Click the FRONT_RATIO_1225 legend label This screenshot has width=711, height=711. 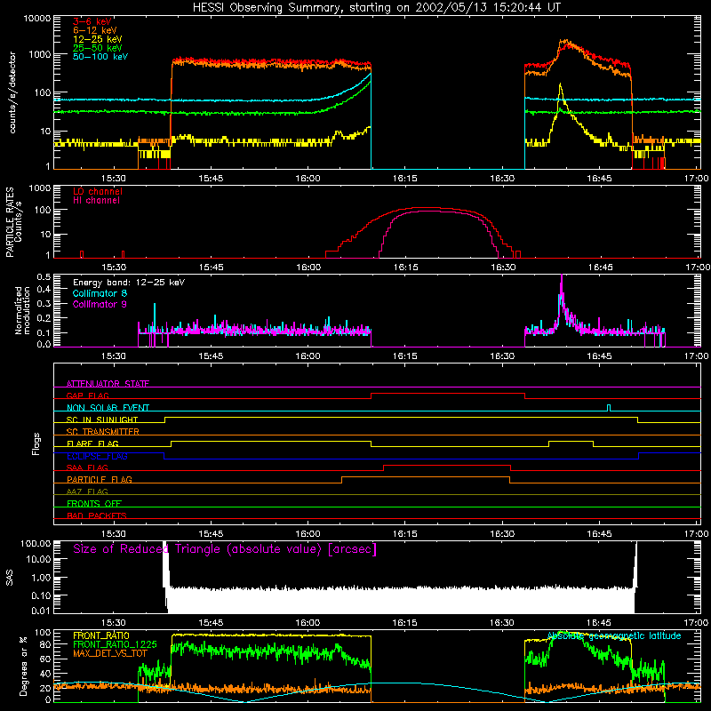[x=115, y=644]
